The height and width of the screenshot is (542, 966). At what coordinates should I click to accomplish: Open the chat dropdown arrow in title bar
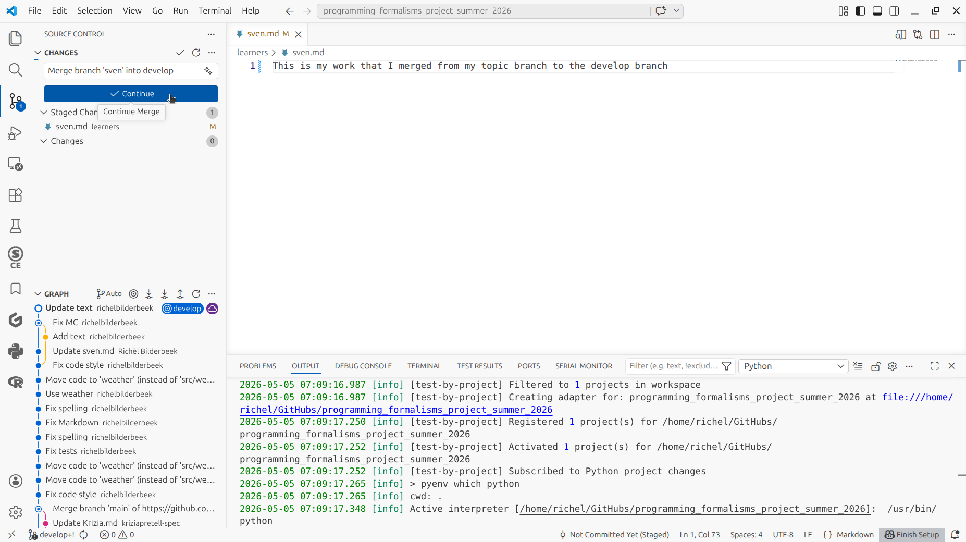pyautogui.click(x=676, y=11)
